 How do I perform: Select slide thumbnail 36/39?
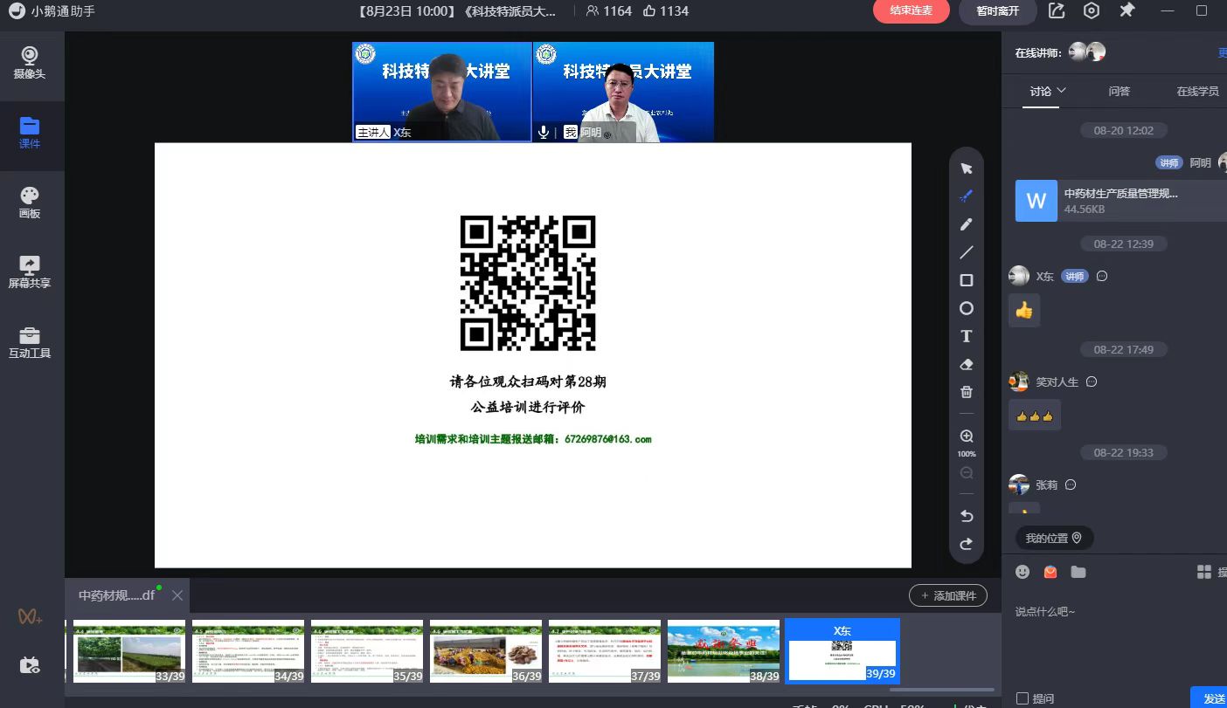click(x=486, y=651)
